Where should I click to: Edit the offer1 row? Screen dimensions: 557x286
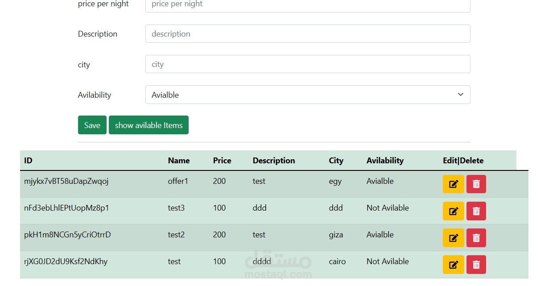454,184
